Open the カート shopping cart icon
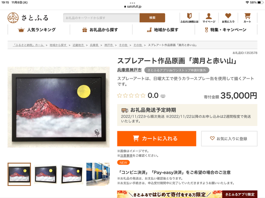 coord(247,17)
